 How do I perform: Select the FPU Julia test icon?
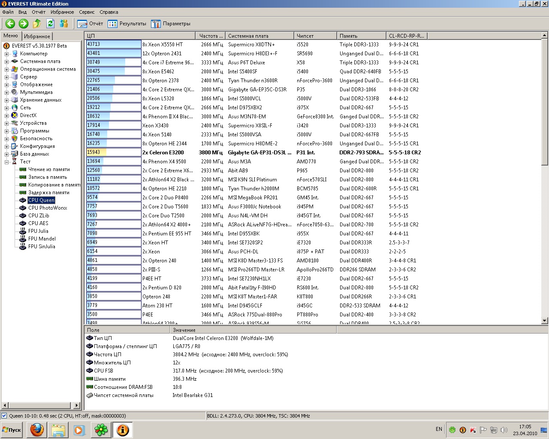[x=23, y=231]
